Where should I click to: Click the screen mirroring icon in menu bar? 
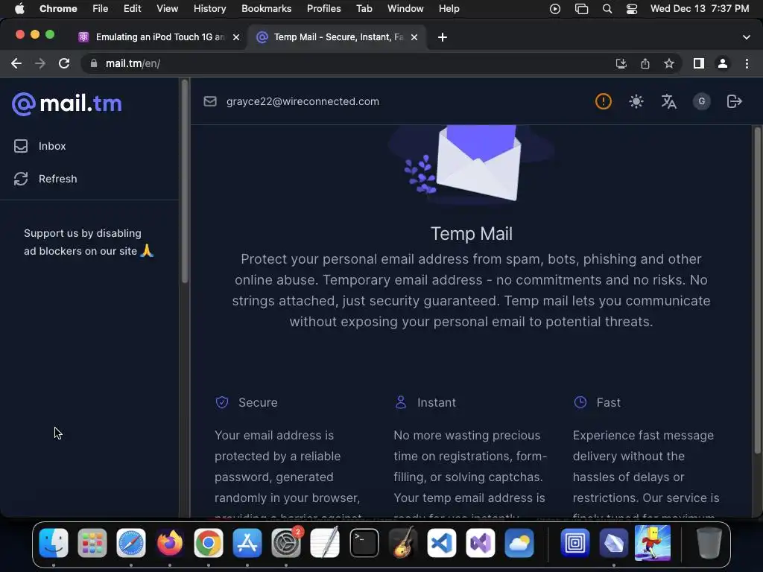point(581,9)
